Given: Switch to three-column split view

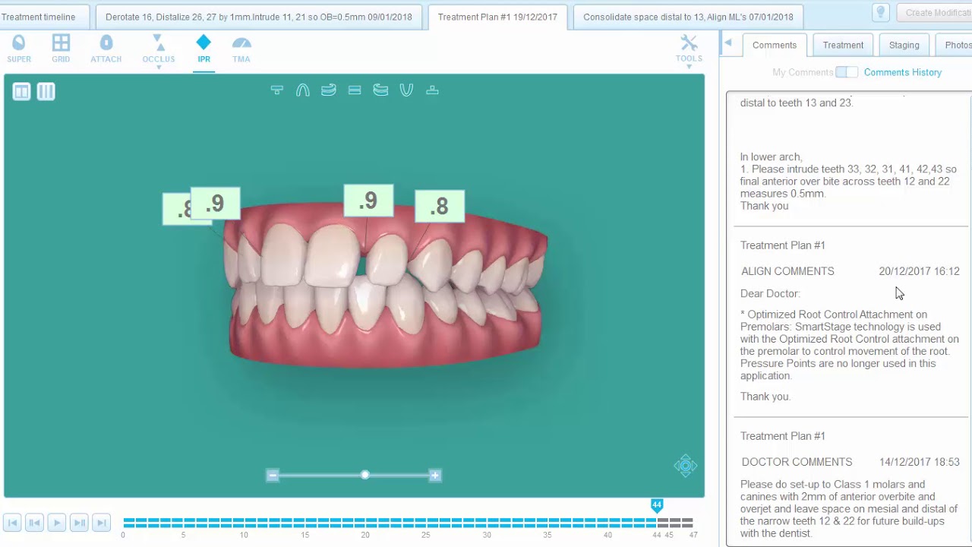Looking at the screenshot, I should pos(46,92).
